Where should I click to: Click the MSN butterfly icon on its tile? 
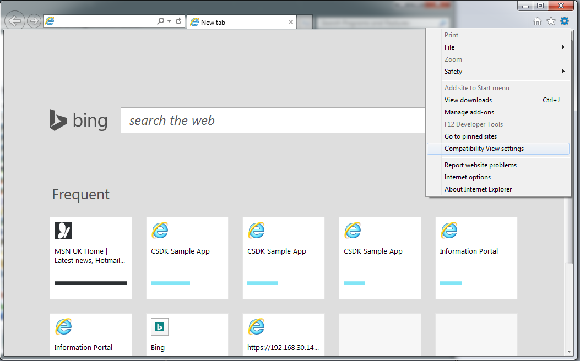(x=63, y=231)
